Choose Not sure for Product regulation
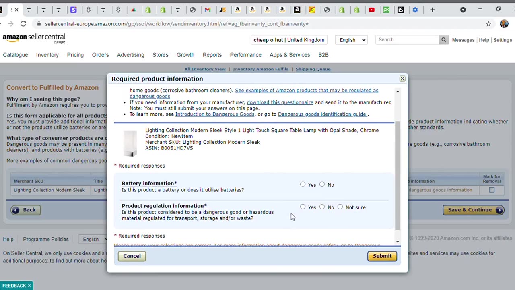Screen dimensions: 515x290 340,207
